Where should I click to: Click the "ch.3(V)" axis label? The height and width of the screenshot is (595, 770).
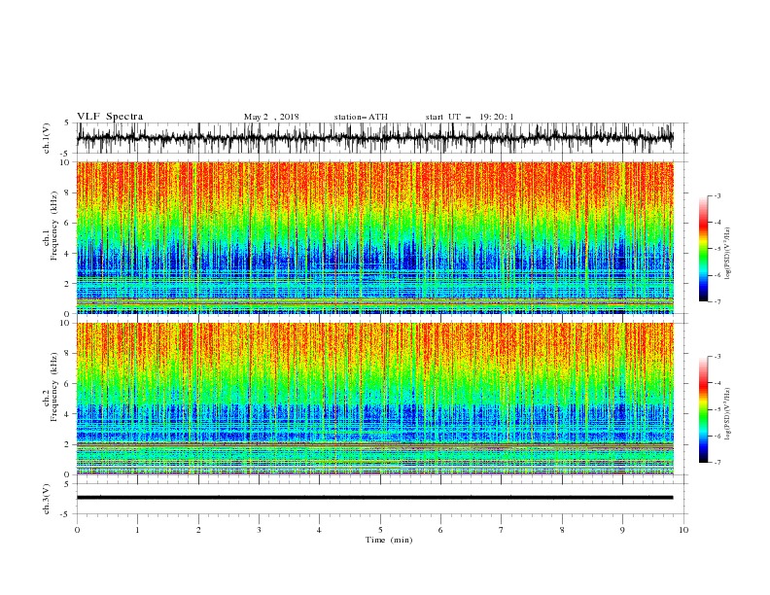coord(47,499)
